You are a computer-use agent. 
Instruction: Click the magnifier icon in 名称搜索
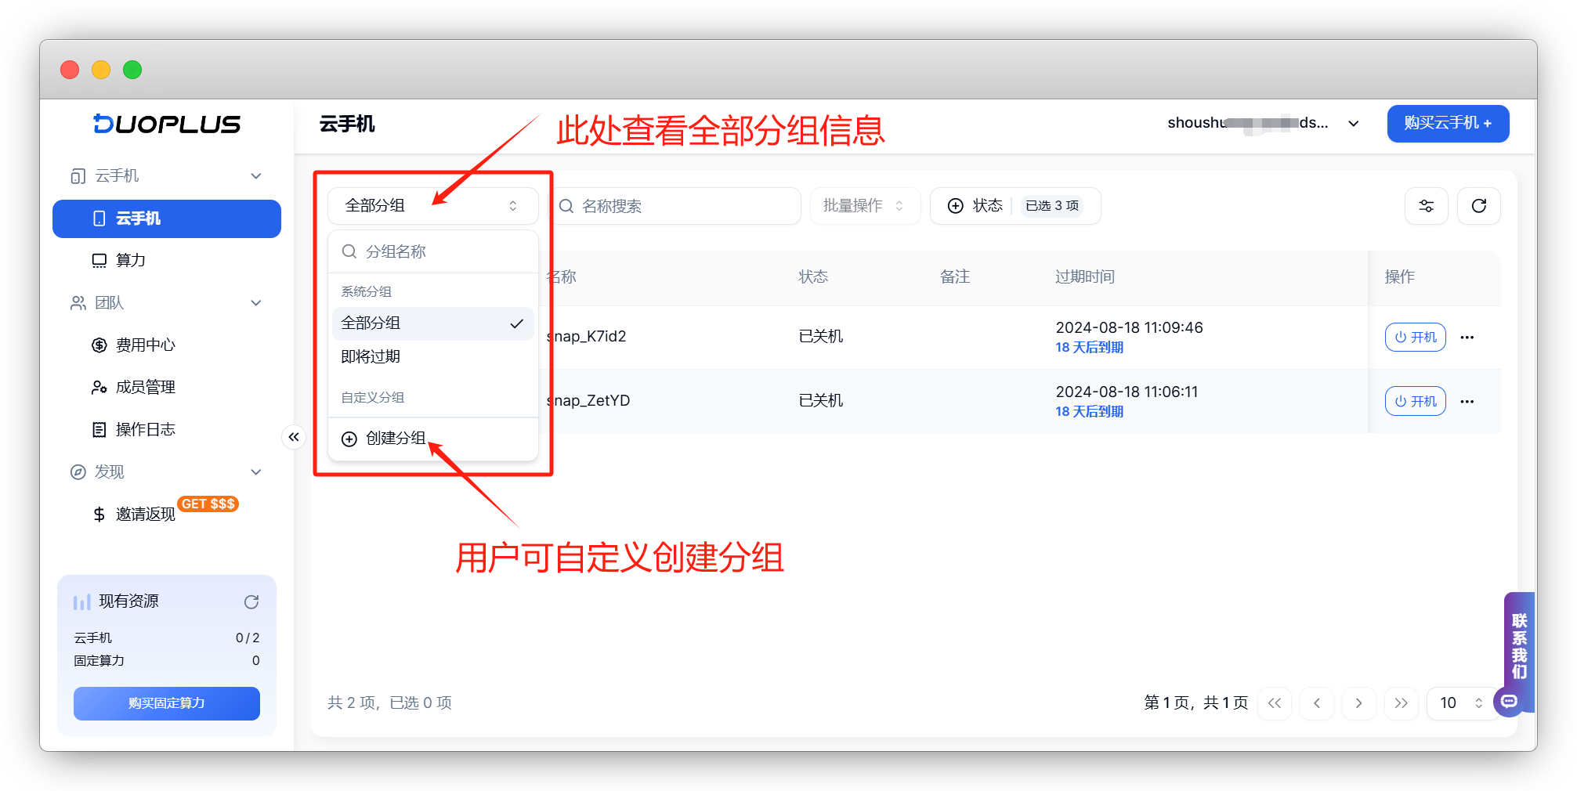point(566,206)
